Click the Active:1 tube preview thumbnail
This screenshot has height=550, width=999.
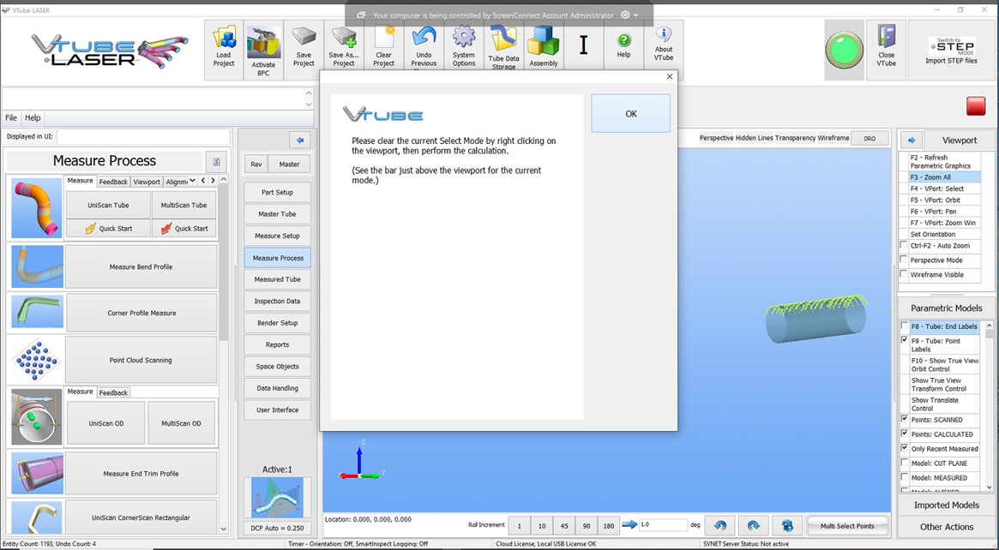click(x=277, y=497)
